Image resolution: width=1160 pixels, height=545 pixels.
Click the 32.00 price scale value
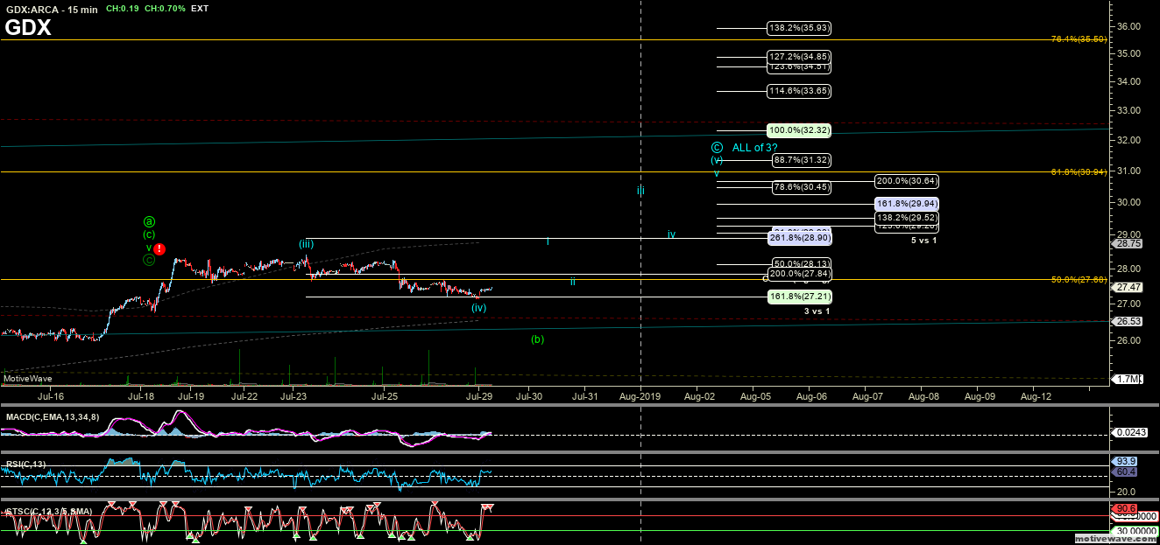[1129, 140]
